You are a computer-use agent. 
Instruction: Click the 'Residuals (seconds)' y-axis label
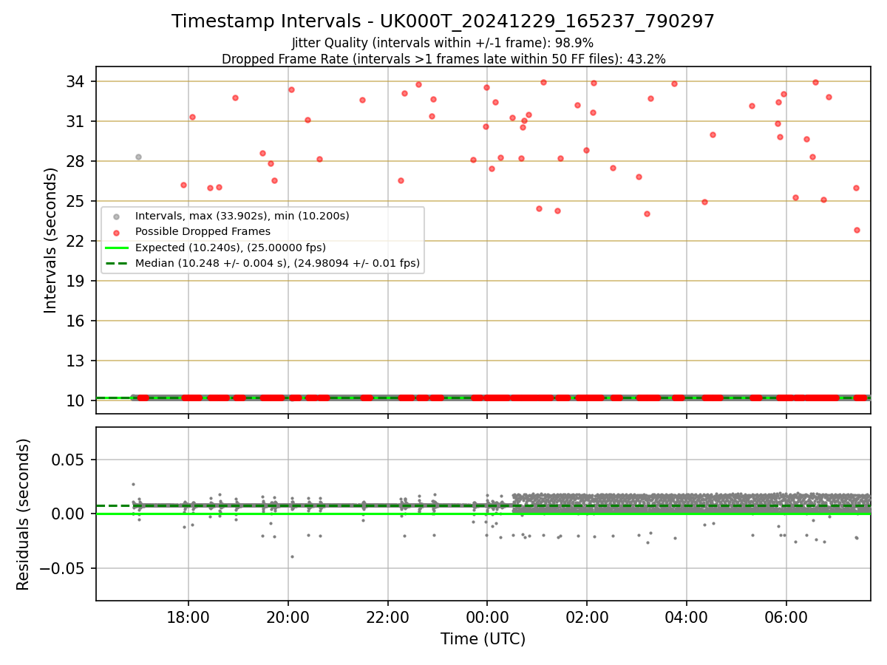coord(24,514)
